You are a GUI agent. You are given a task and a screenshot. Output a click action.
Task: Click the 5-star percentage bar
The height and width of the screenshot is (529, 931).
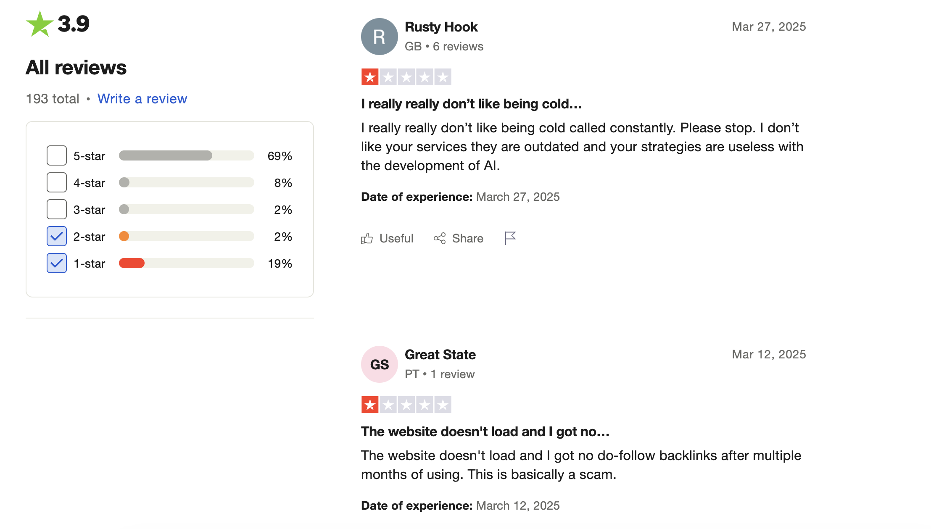tap(186, 156)
